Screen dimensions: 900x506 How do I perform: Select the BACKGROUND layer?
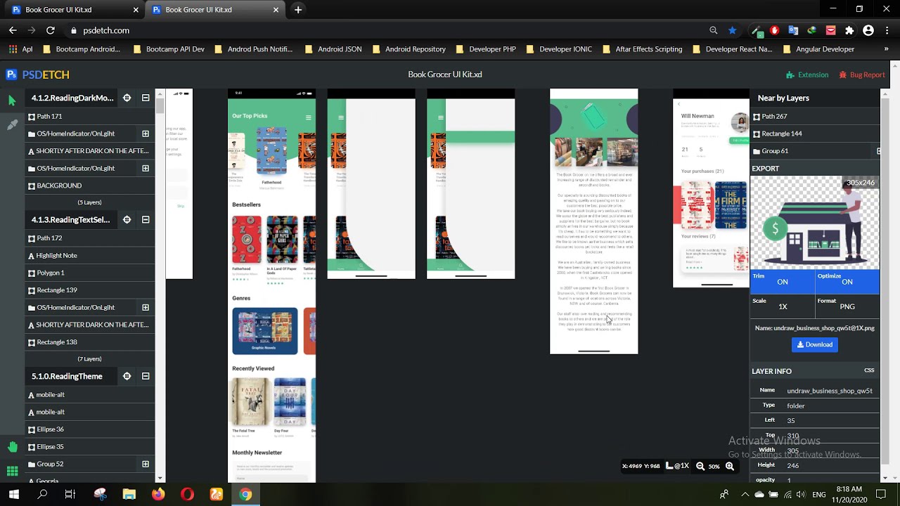(89, 186)
